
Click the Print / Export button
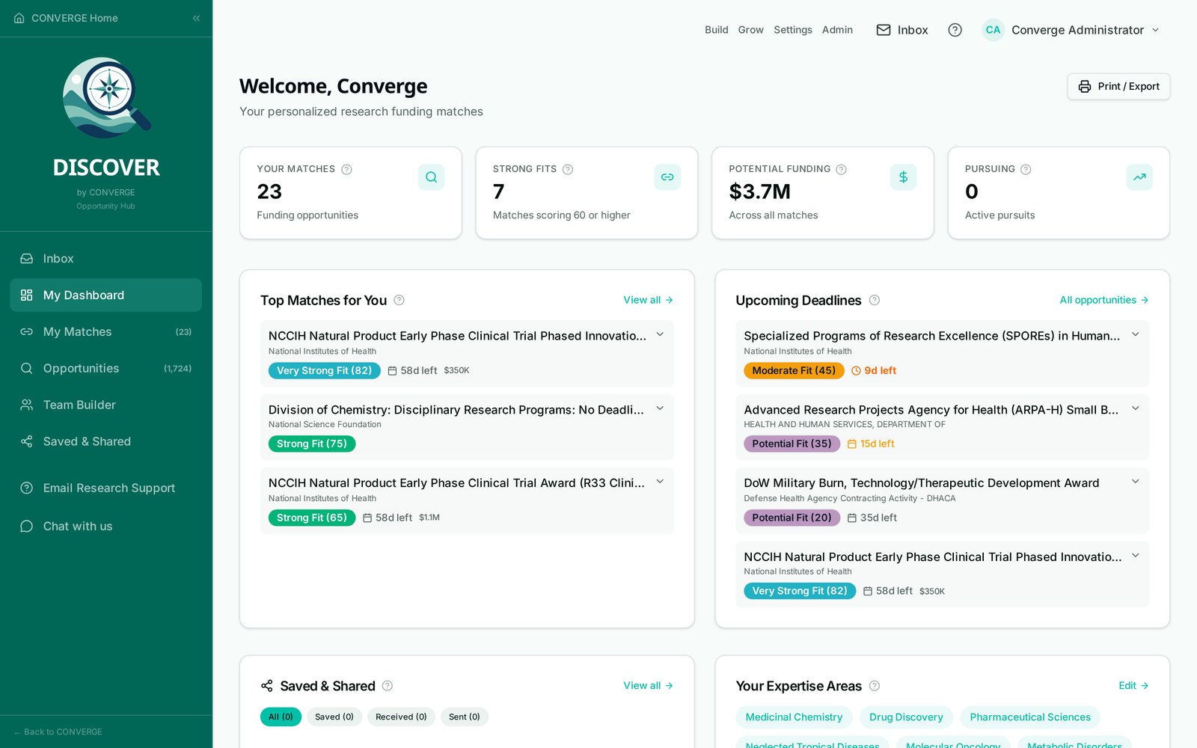tap(1118, 87)
